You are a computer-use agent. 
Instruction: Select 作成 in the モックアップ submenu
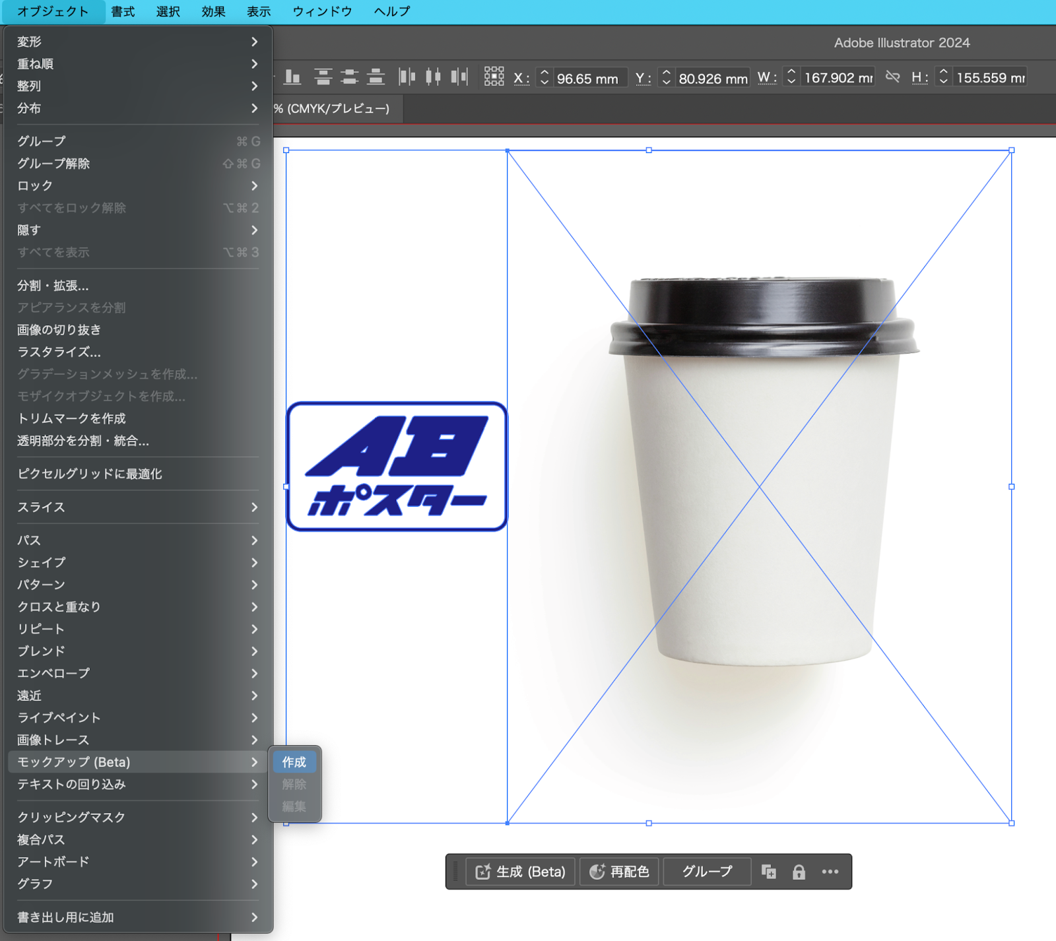(x=294, y=762)
